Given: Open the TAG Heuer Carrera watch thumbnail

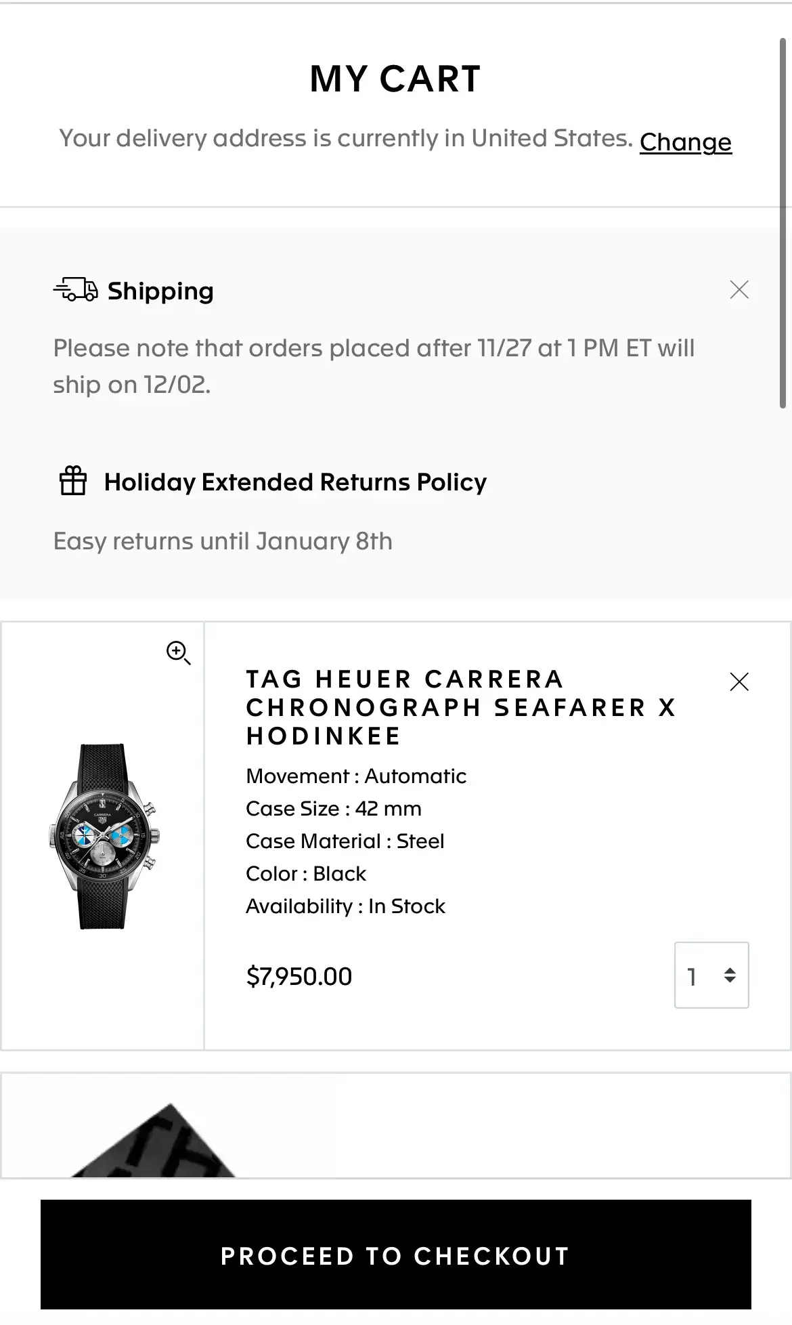Looking at the screenshot, I should pyautogui.click(x=104, y=837).
